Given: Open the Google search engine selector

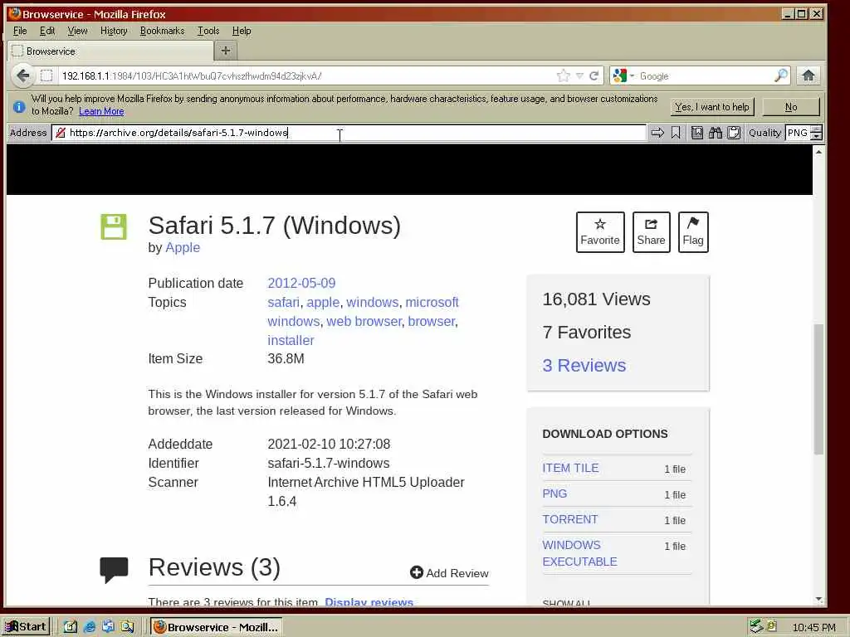Looking at the screenshot, I should click(623, 75).
